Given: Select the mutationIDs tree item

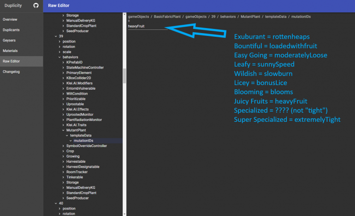Looking at the screenshot, I should pos(83,141).
